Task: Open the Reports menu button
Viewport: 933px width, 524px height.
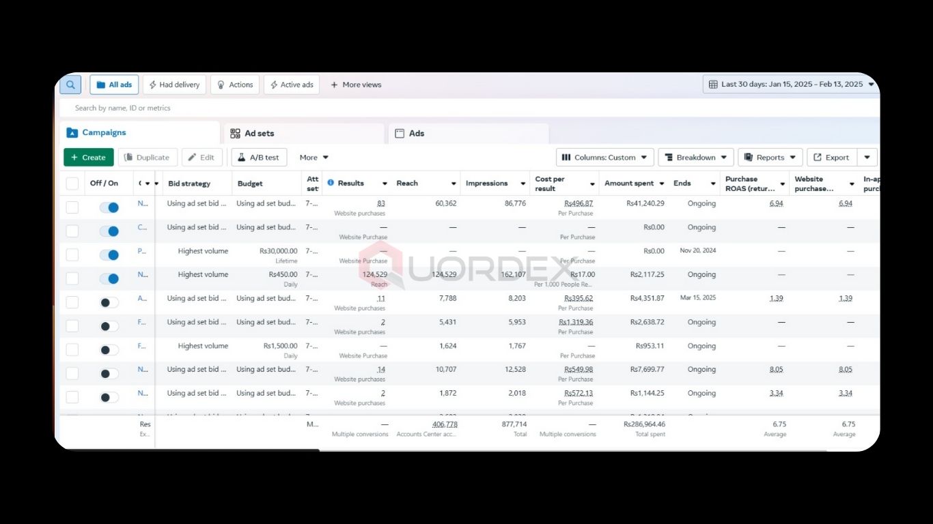Action: [770, 158]
